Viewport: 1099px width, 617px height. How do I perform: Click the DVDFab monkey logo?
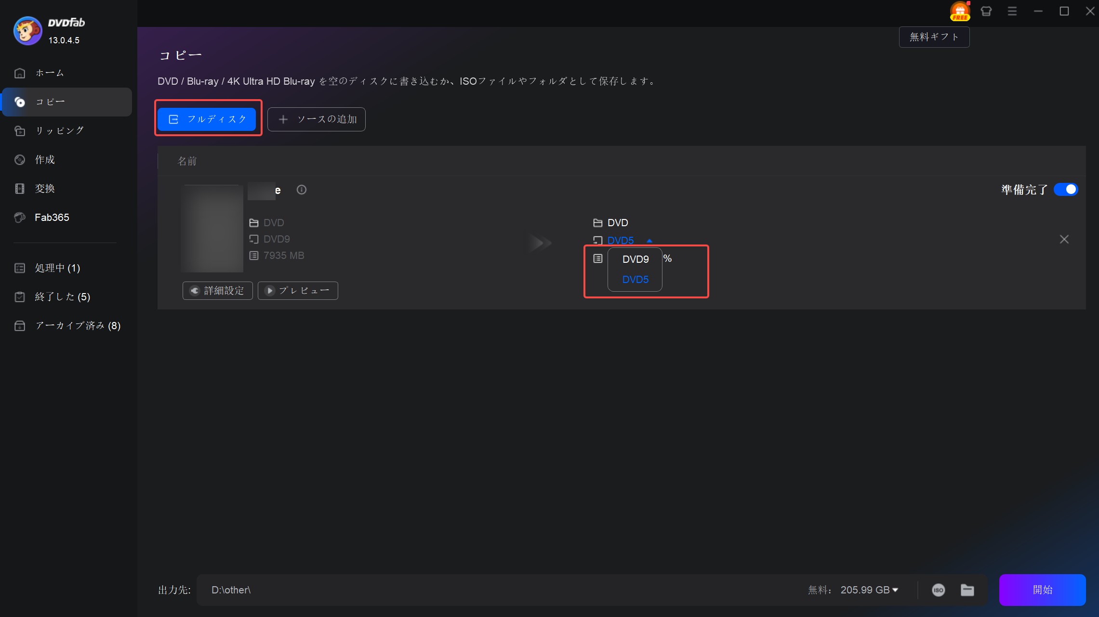coord(27,31)
